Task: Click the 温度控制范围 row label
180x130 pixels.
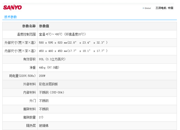Action: (x=26, y=34)
